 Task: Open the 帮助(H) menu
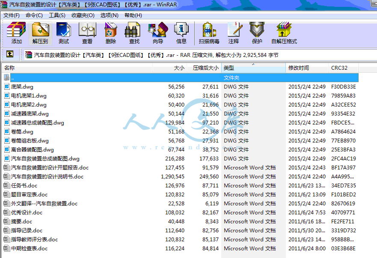tap(133, 15)
